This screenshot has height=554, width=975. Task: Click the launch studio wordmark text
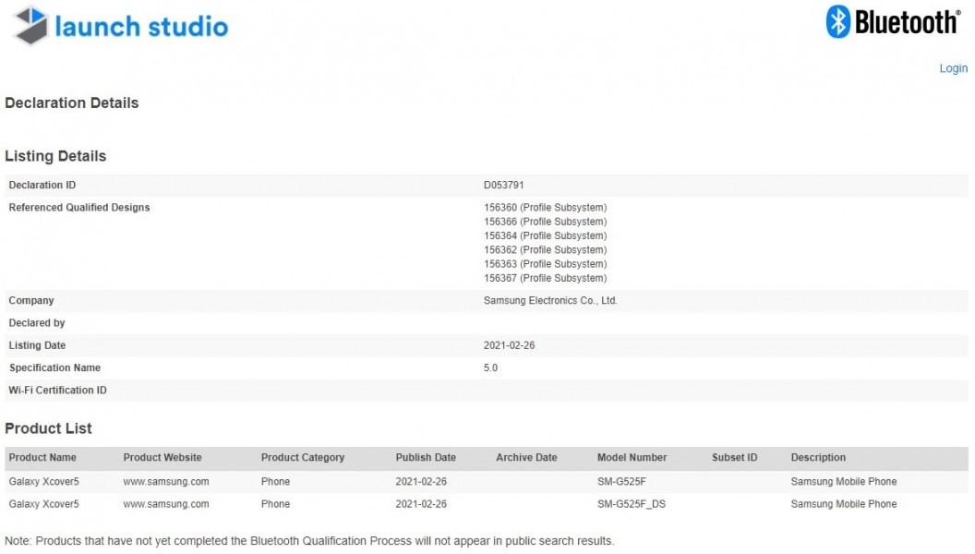coord(142,27)
